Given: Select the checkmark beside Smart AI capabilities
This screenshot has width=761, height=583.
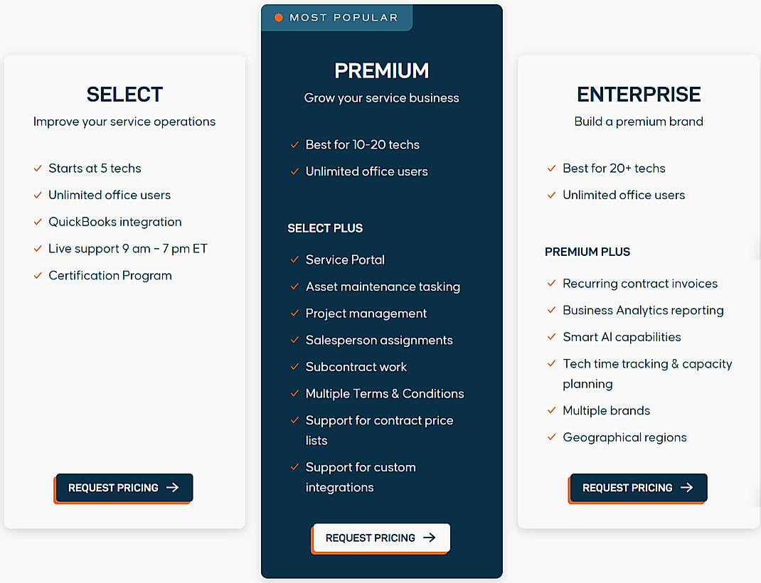Looking at the screenshot, I should pyautogui.click(x=551, y=337).
